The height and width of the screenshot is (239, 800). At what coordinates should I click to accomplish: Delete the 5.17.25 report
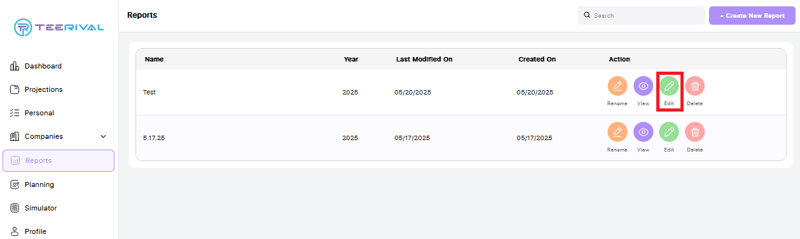(x=695, y=132)
